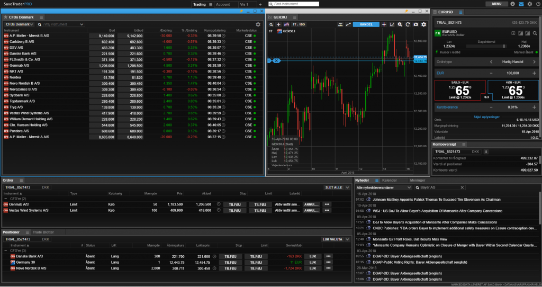Image resolution: width=542 pixels, height=287 pixels.
Task: Open Trading workspace tab
Action: click(199, 4)
